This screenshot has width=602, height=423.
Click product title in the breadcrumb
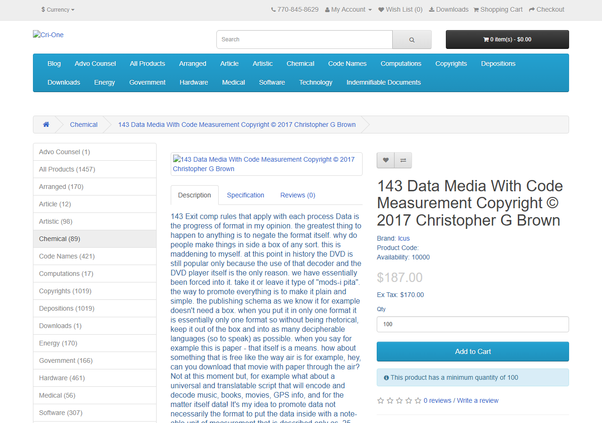pos(237,125)
